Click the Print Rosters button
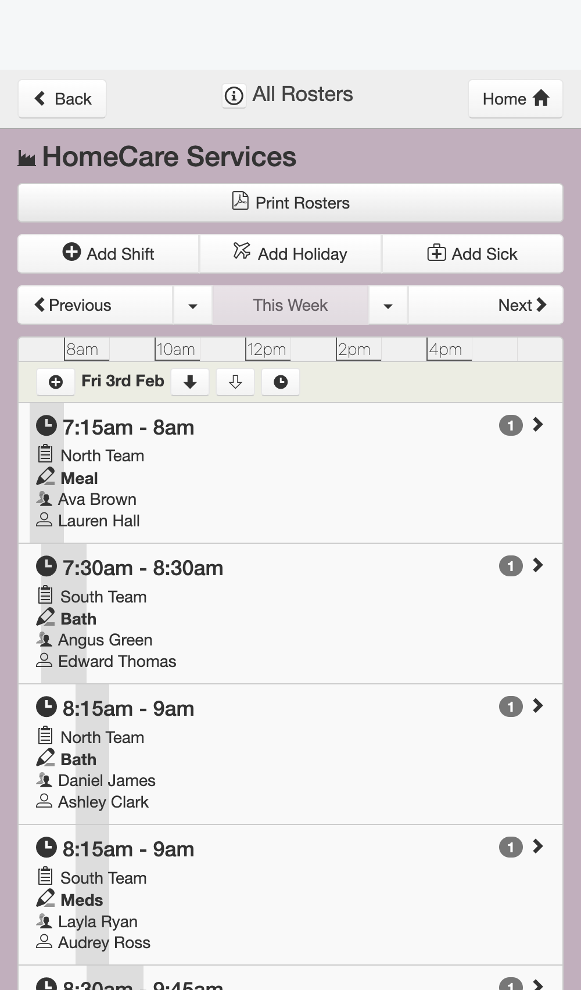This screenshot has width=581, height=990. click(x=290, y=203)
